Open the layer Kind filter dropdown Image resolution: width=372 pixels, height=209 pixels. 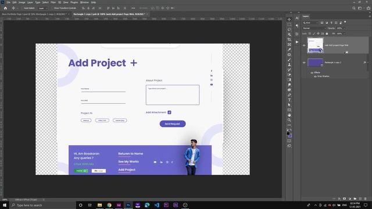(310, 23)
